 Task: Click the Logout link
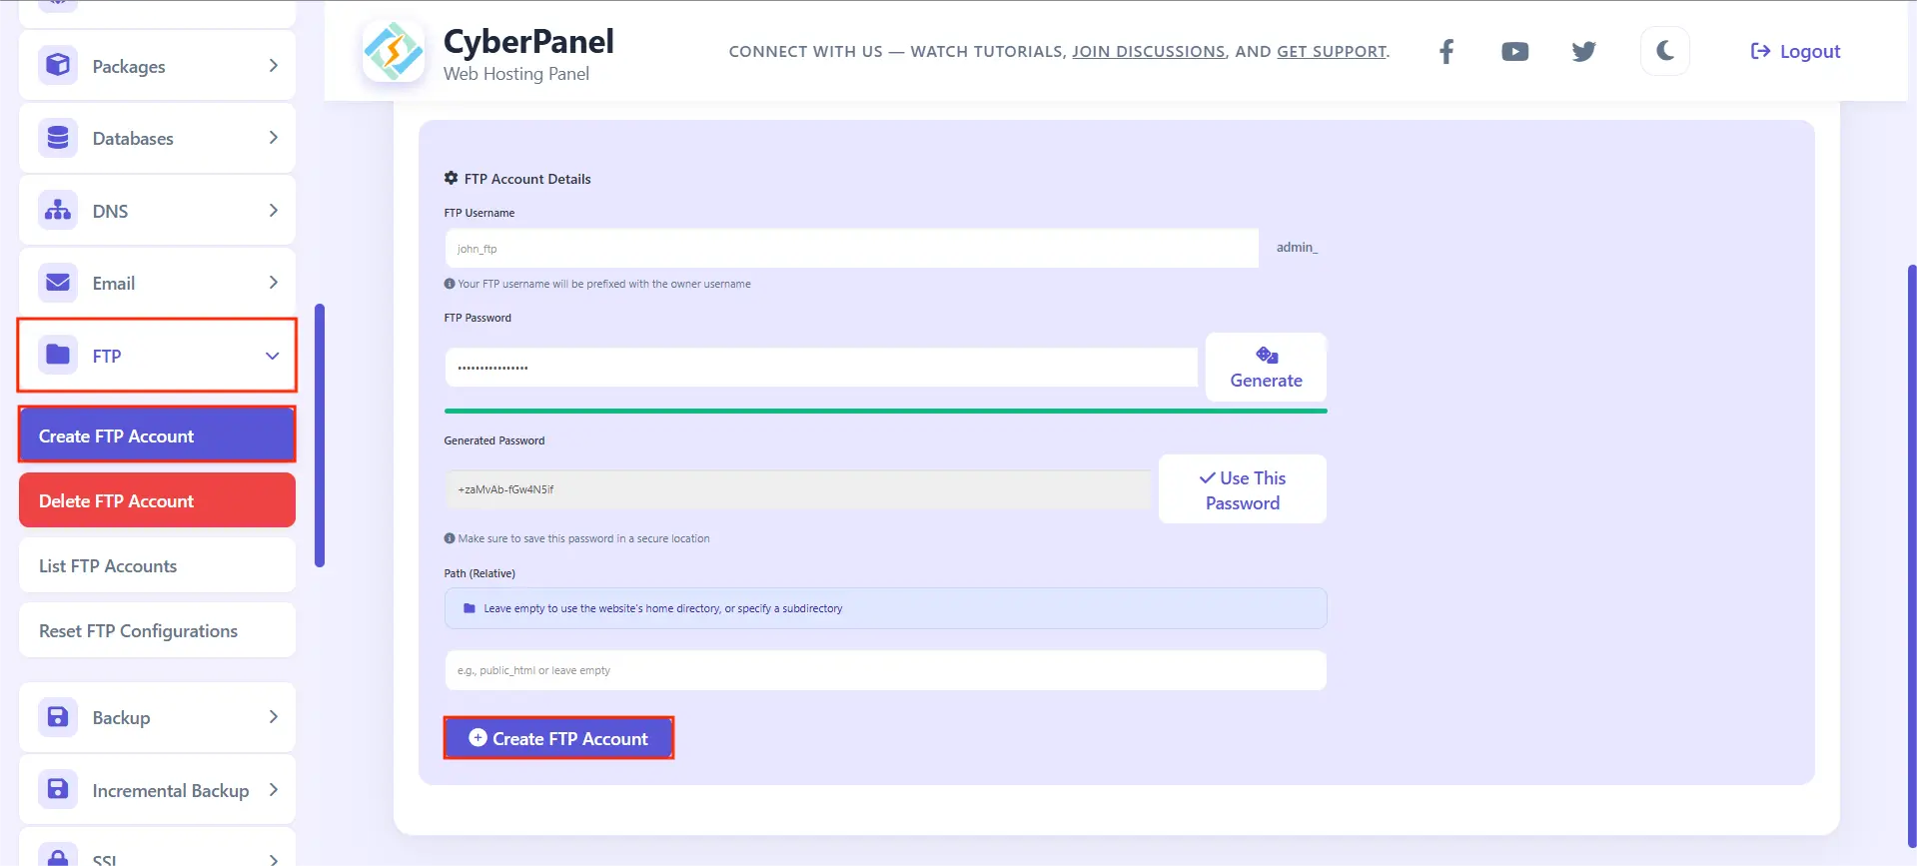(1795, 51)
